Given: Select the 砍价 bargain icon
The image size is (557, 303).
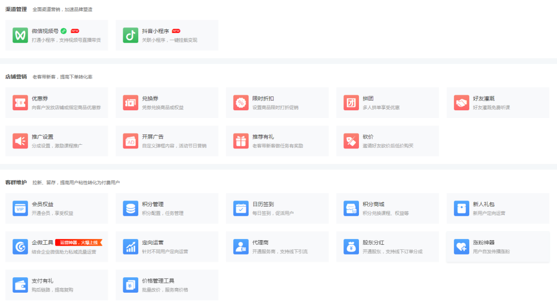Looking at the screenshot, I should tap(351, 140).
